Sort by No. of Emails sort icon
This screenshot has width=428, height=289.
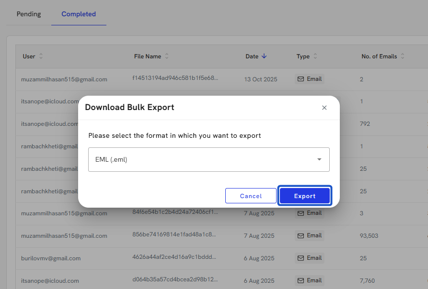(x=403, y=56)
